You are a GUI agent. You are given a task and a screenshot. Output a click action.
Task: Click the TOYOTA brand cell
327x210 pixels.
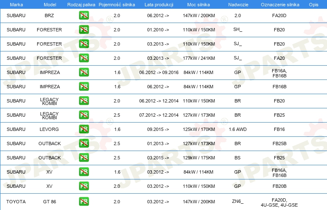coord(16,202)
